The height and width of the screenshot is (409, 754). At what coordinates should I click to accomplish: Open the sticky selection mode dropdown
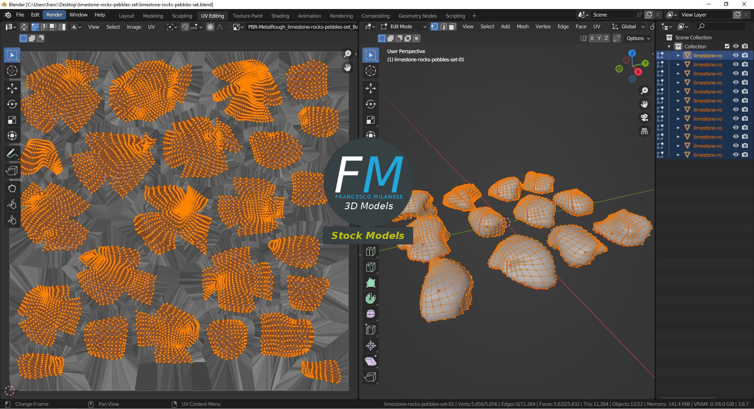coord(76,27)
